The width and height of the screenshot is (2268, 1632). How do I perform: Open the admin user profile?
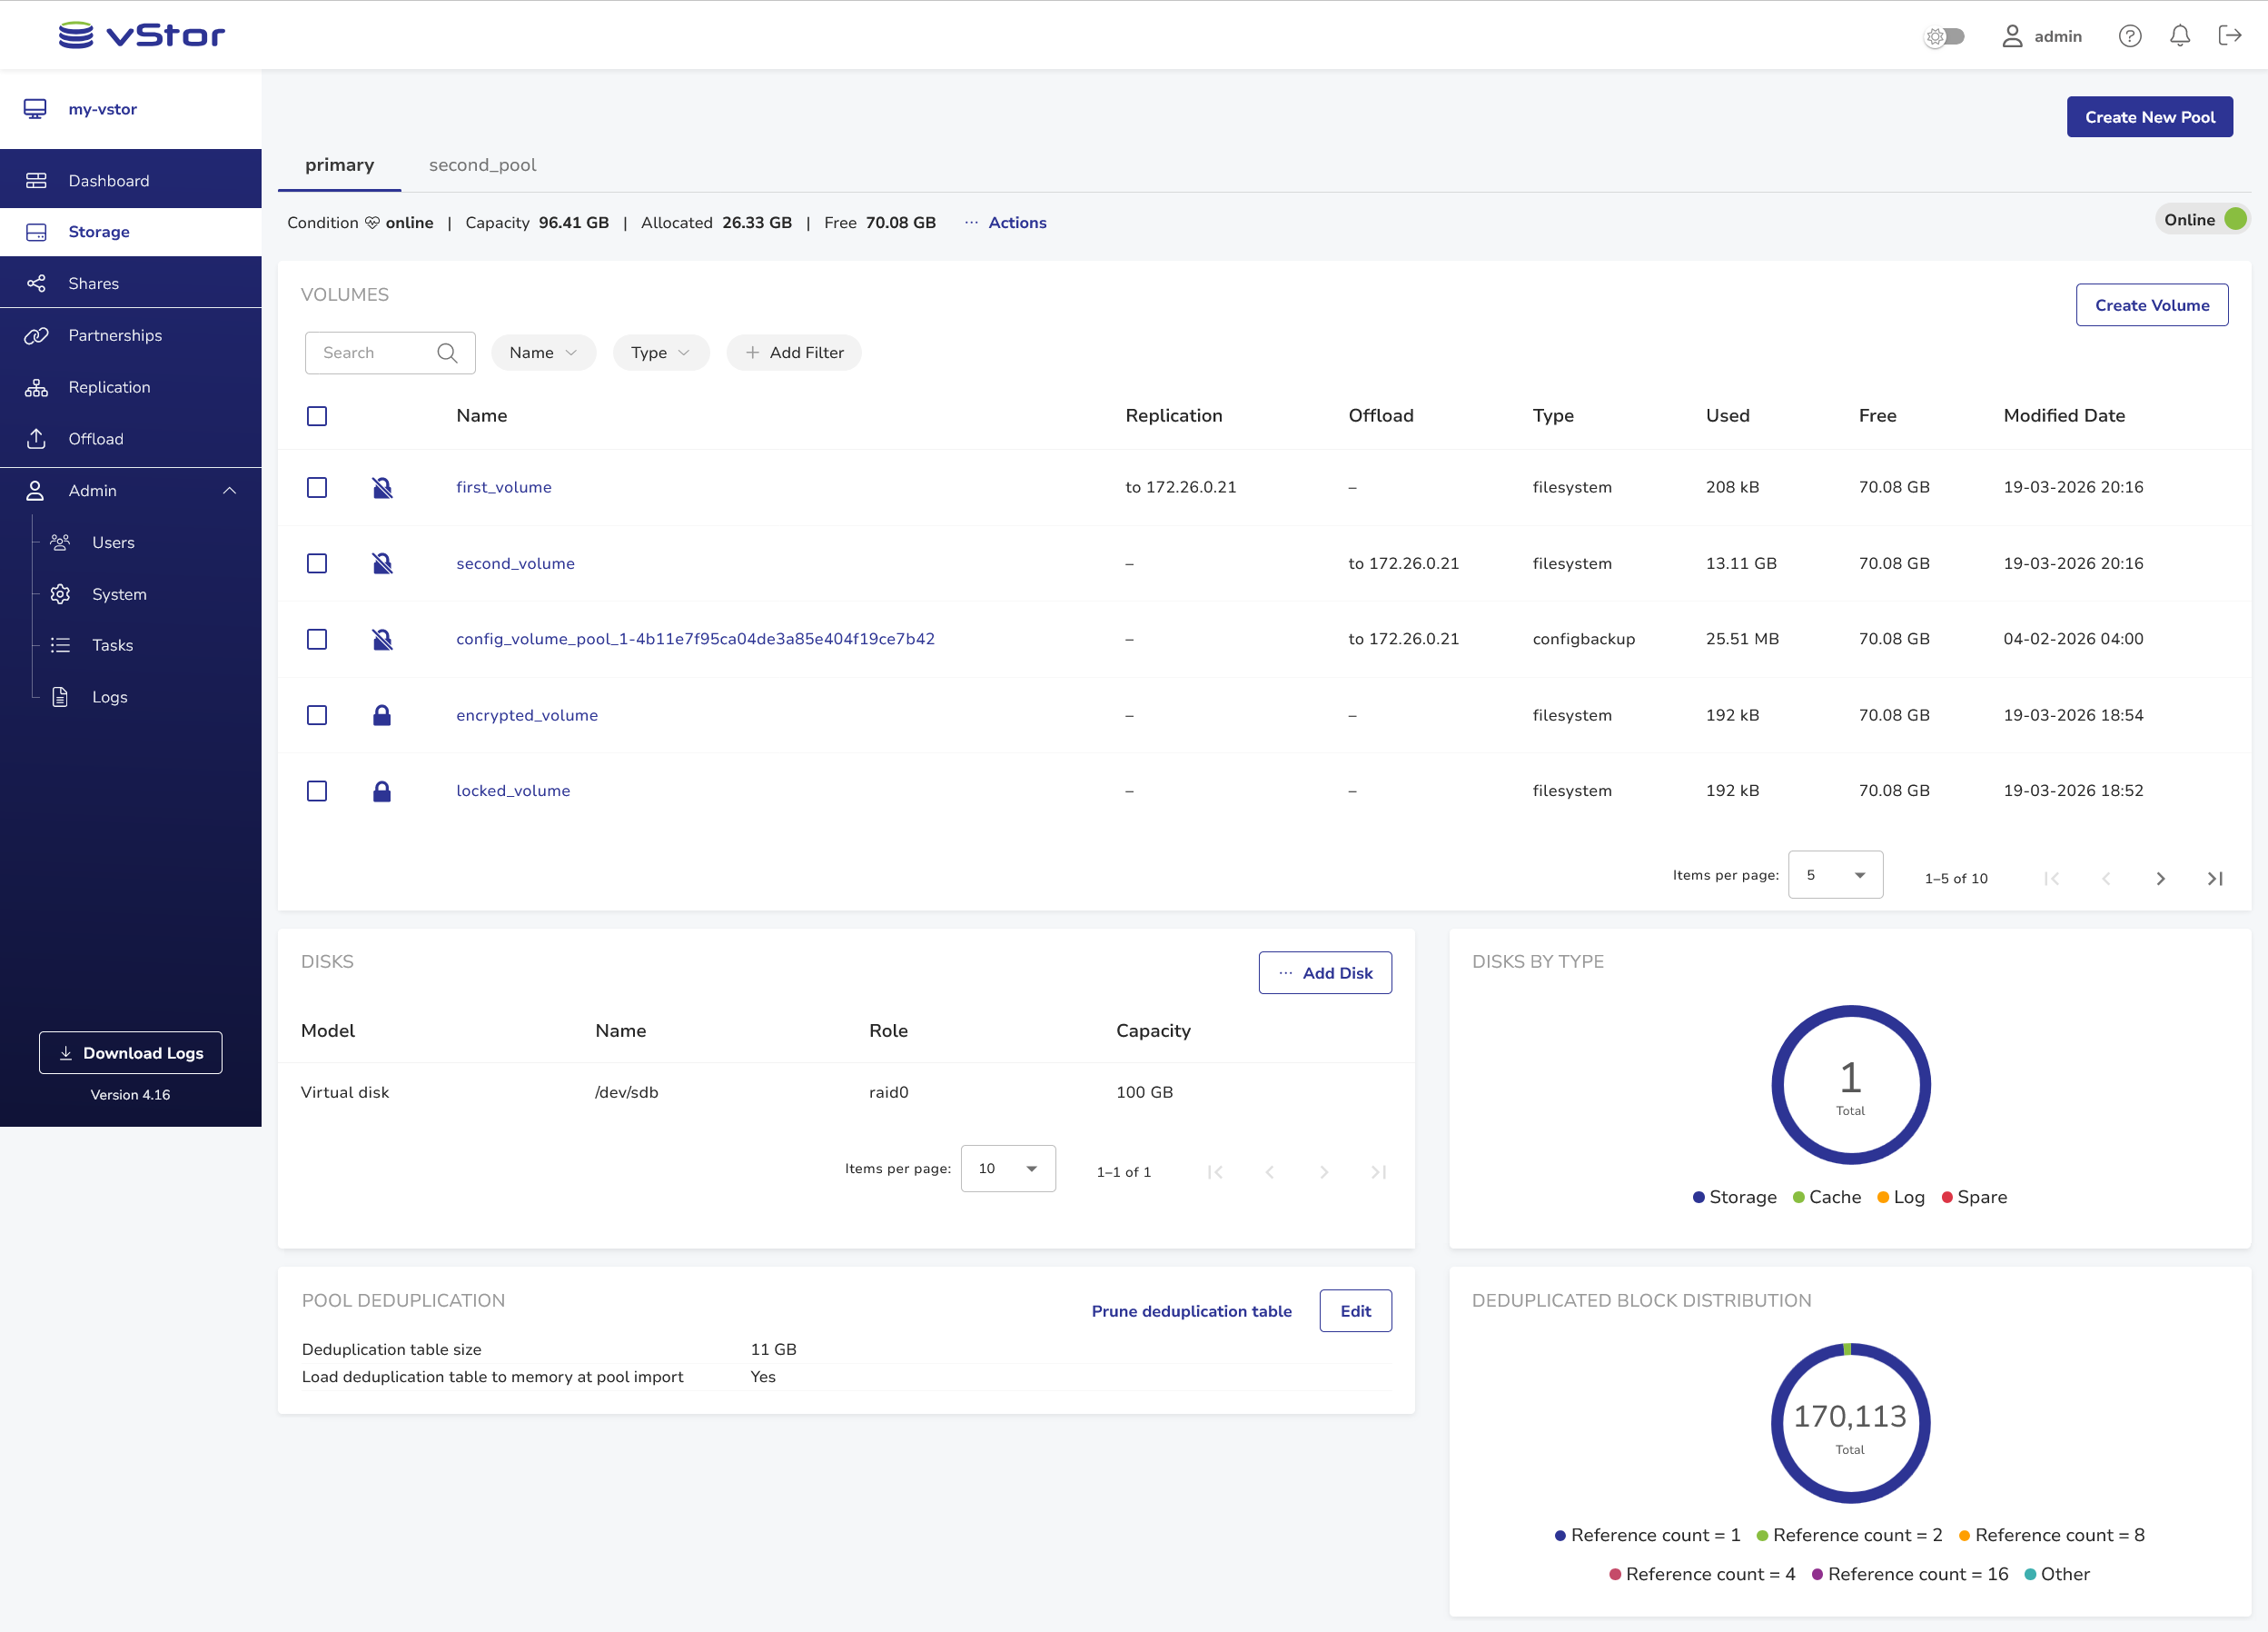[x=2041, y=36]
